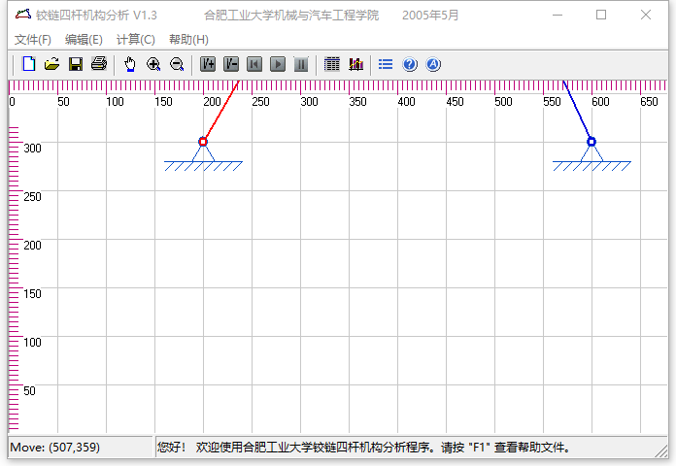Show the curve chart icon
The width and height of the screenshot is (676, 466).
tap(355, 64)
